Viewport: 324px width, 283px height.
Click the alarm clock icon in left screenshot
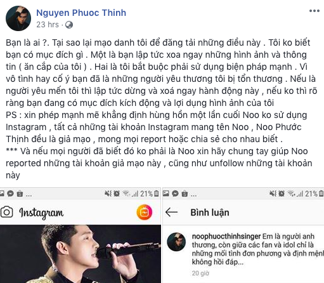point(117,194)
